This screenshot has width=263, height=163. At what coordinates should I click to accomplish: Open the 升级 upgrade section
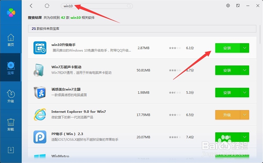click(x=11, y=96)
